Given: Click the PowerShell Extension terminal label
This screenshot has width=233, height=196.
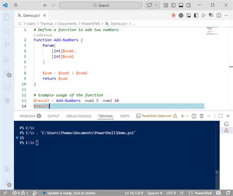Looking at the screenshot, I should (x=156, y=116).
